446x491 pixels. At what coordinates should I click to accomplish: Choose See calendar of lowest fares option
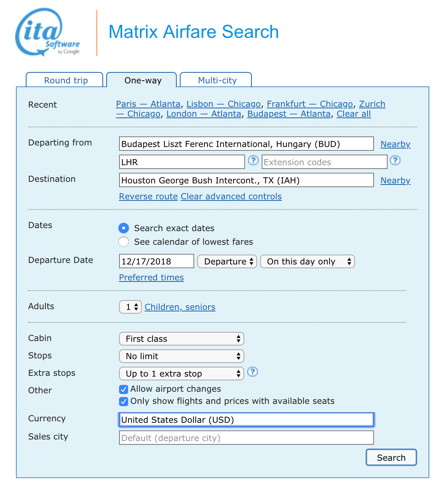[124, 242]
